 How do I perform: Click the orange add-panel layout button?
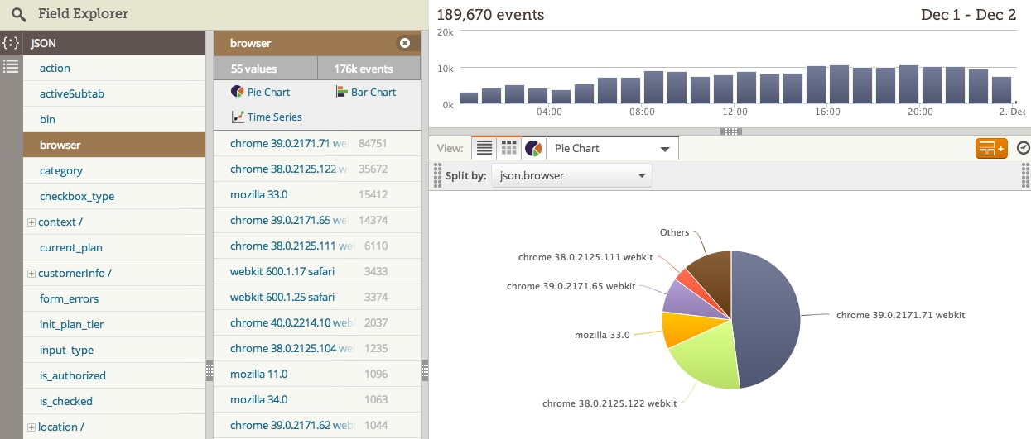990,149
